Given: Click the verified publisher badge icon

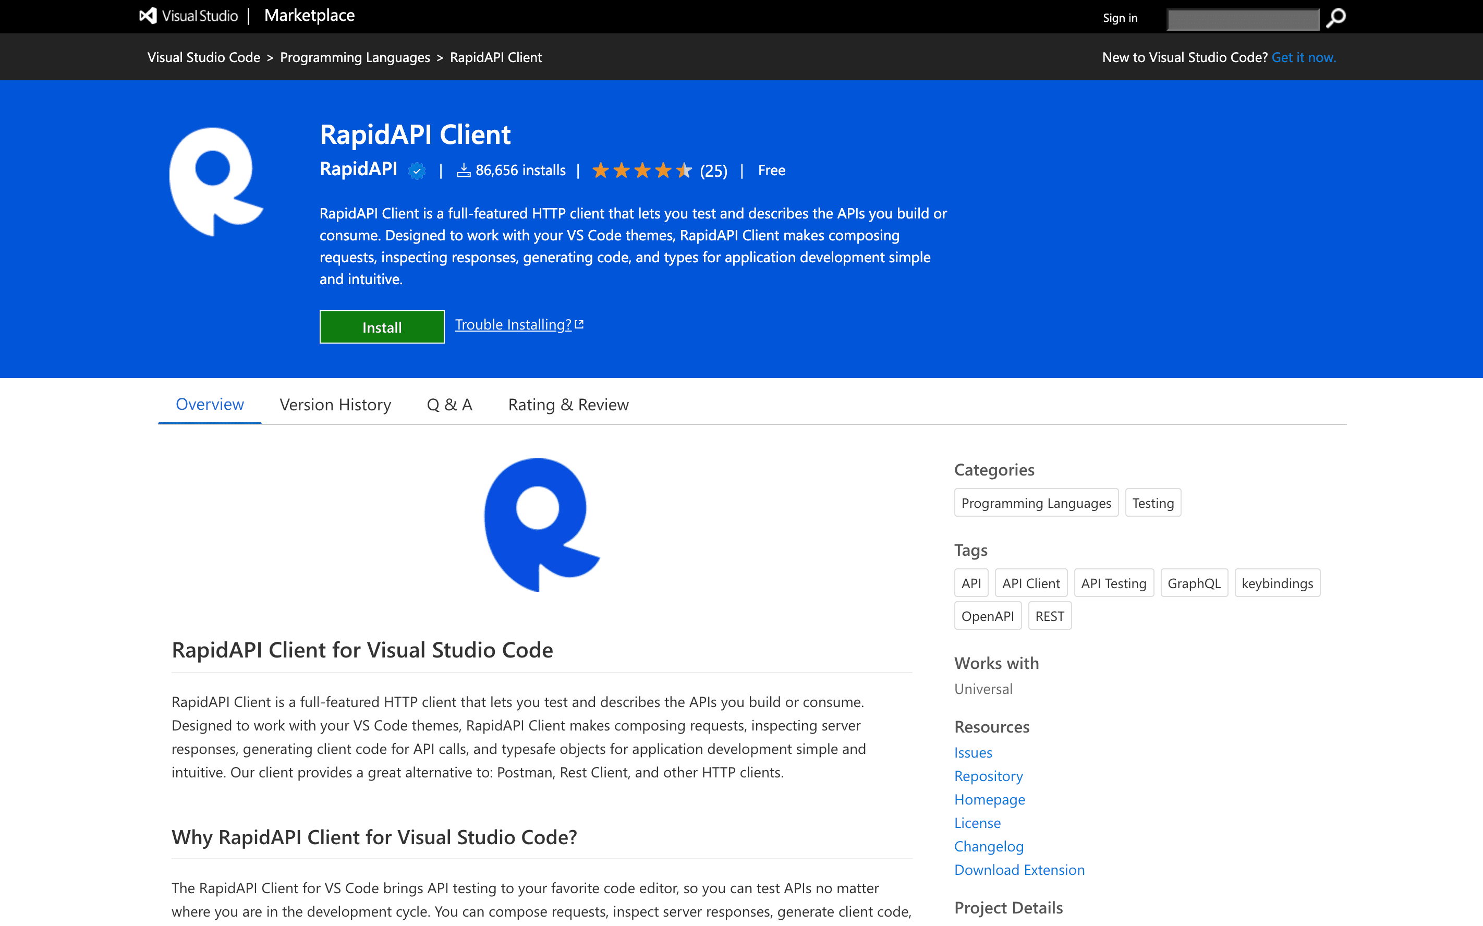Looking at the screenshot, I should (417, 171).
